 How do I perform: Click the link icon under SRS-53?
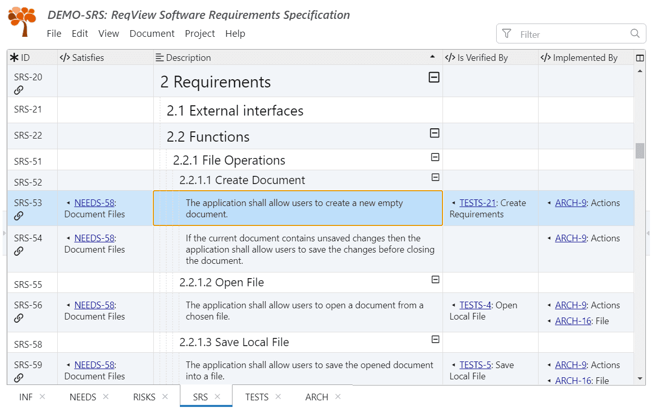tap(19, 216)
